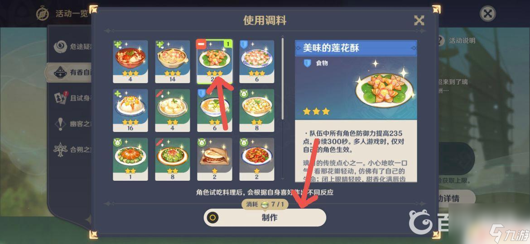Select the green plate dish with count 8
The height and width of the screenshot is (244, 530).
coord(173,159)
